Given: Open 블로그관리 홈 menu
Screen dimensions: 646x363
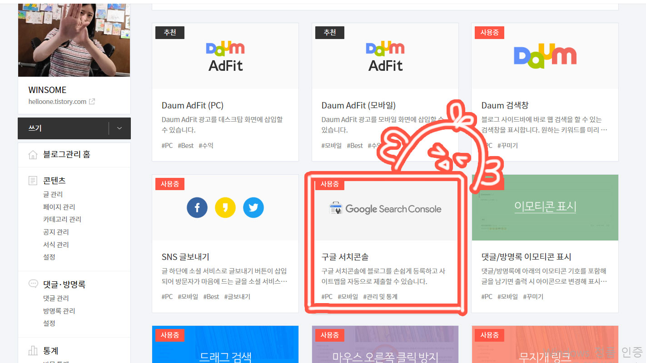Looking at the screenshot, I should (66, 154).
